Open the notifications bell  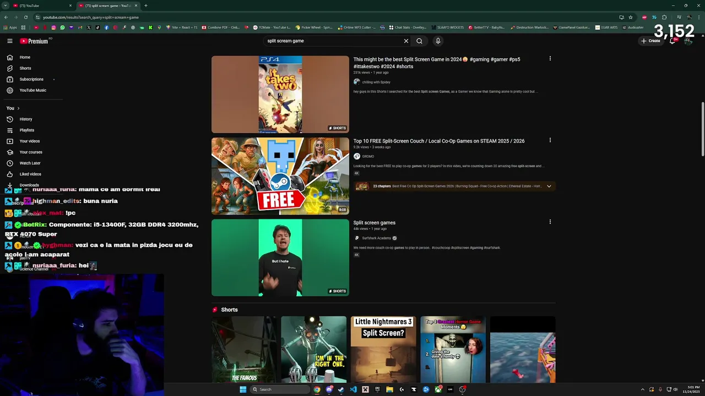point(673,41)
